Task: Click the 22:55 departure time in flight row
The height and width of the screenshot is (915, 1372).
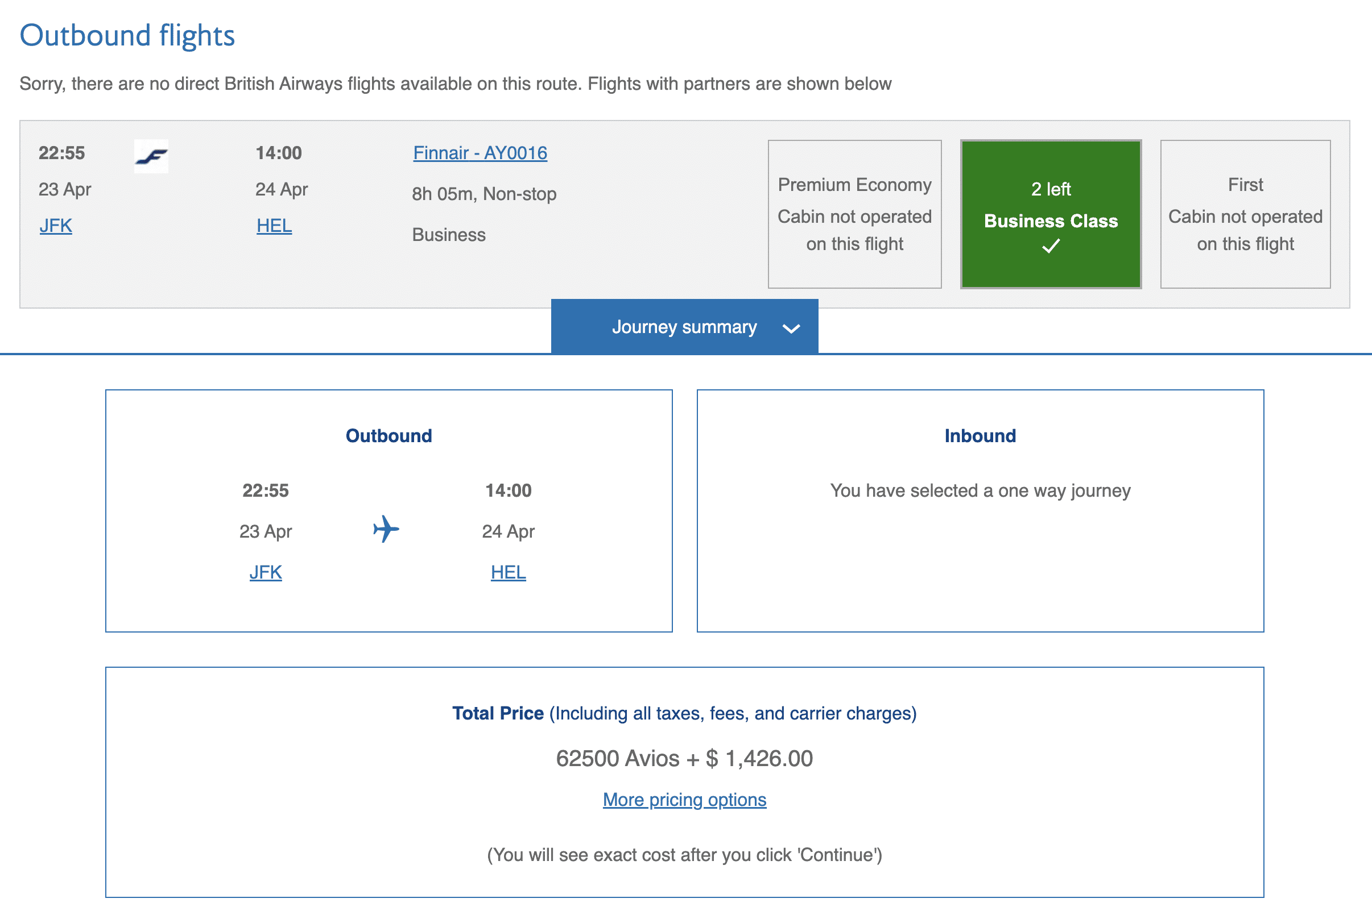Action: (x=61, y=153)
